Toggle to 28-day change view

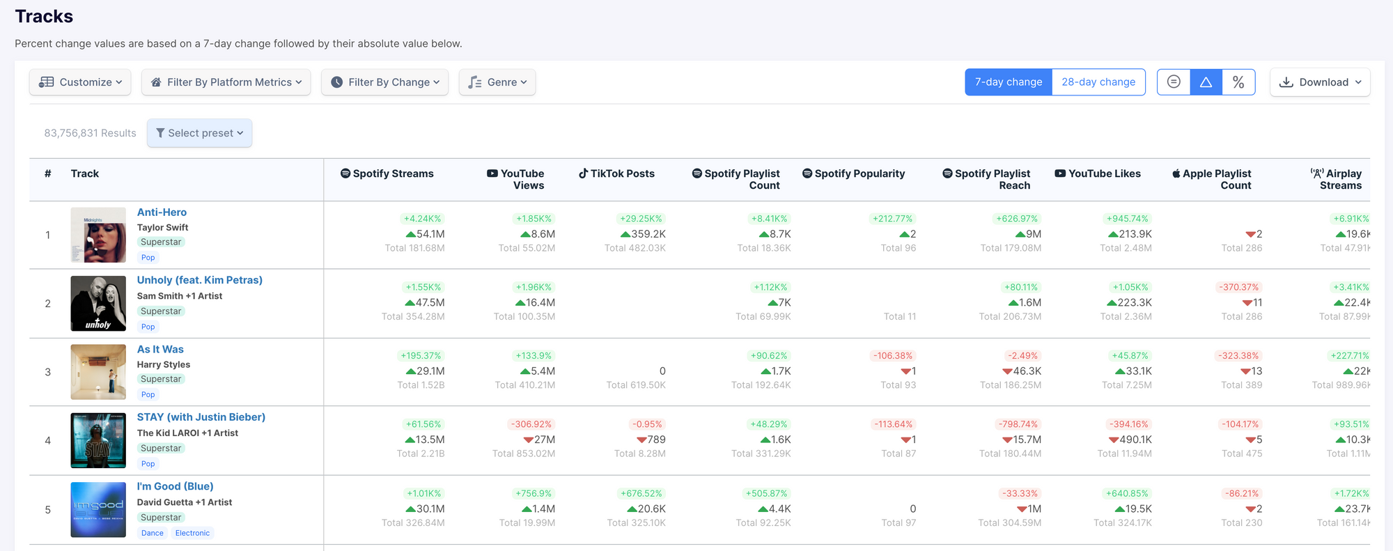coord(1098,82)
